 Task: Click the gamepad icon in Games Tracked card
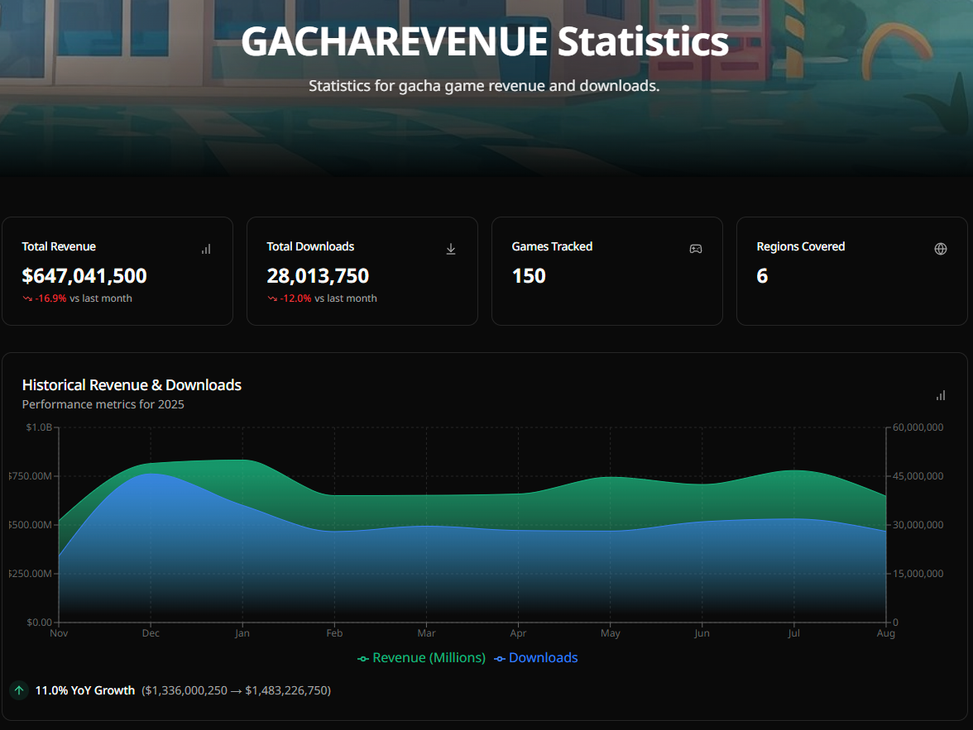coord(696,249)
